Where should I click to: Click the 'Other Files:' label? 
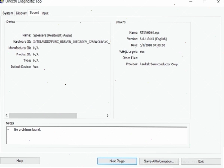click(x=130, y=58)
